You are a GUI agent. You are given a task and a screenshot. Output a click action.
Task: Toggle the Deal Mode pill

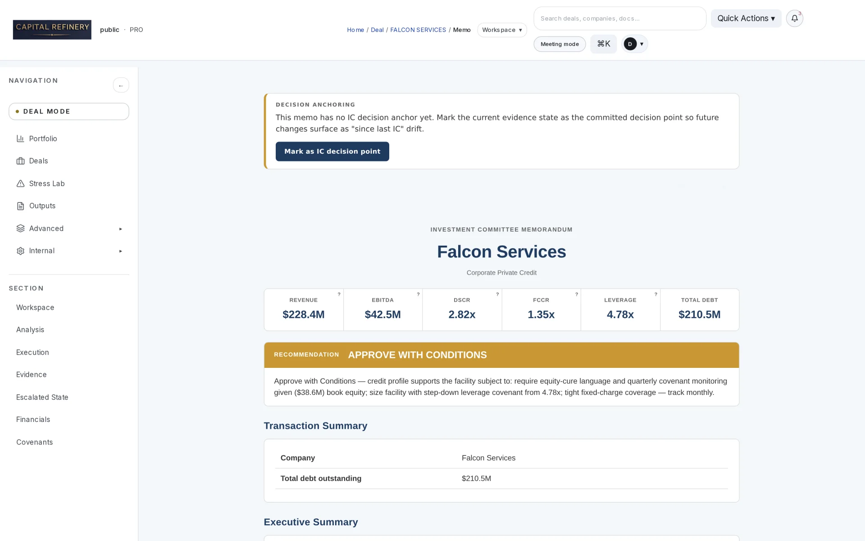tap(69, 111)
